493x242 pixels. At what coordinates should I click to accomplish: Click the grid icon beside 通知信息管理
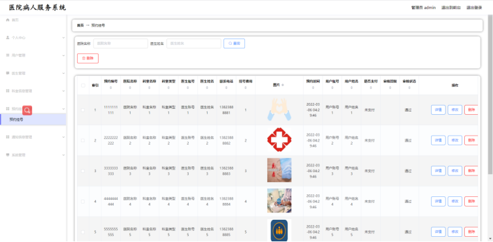tap(8, 137)
